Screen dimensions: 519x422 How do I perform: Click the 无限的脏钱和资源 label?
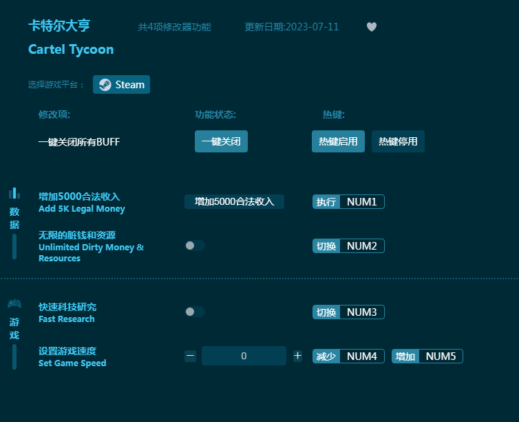[77, 235]
